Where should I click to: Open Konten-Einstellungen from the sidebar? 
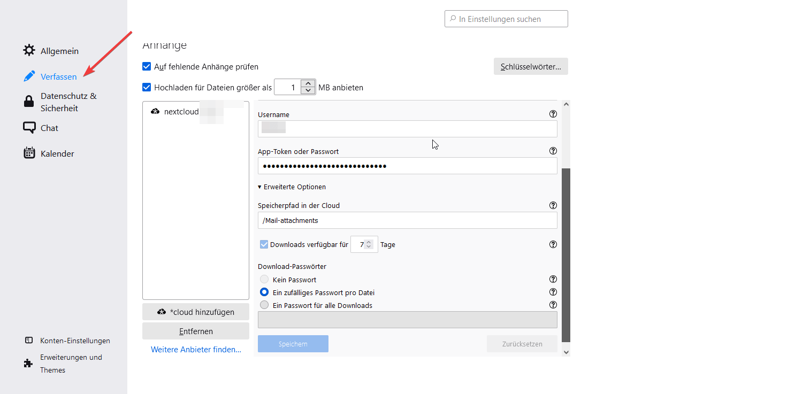coord(75,341)
